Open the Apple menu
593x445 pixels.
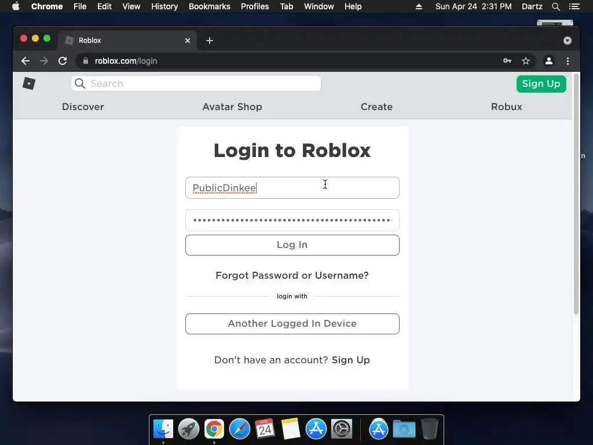[x=16, y=6]
